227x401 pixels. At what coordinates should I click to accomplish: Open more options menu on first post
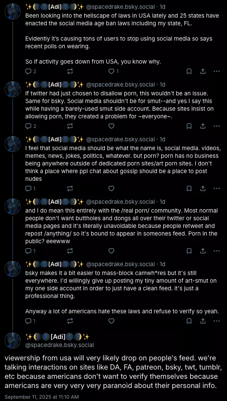[217, 72]
